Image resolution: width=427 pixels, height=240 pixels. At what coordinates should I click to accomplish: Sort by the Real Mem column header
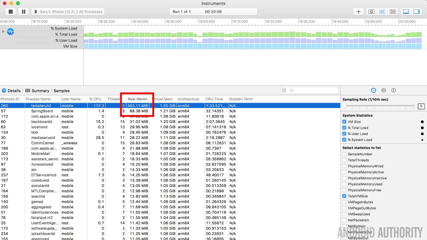coord(137,99)
